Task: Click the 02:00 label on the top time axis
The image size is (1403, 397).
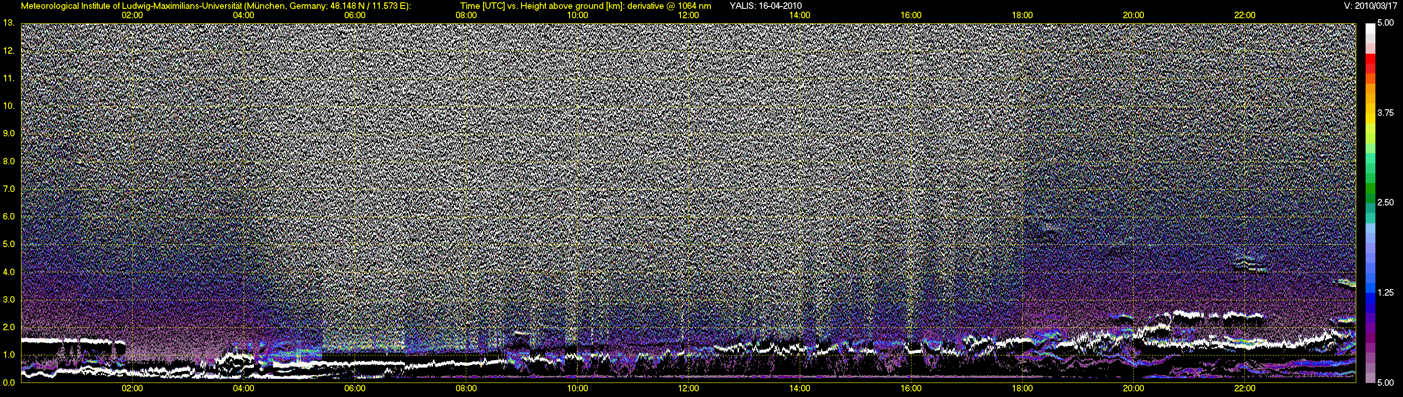Action: pyautogui.click(x=132, y=15)
